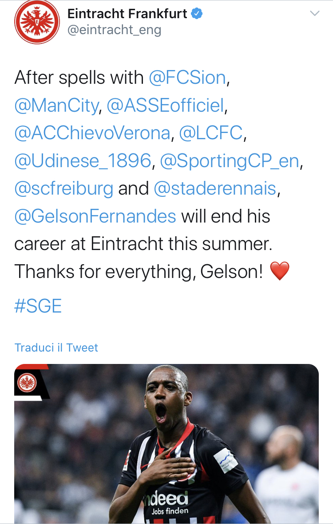Image resolution: width=333 pixels, height=524 pixels.
Task: Open the @ASSEofficiel profile mention
Action: [166, 106]
